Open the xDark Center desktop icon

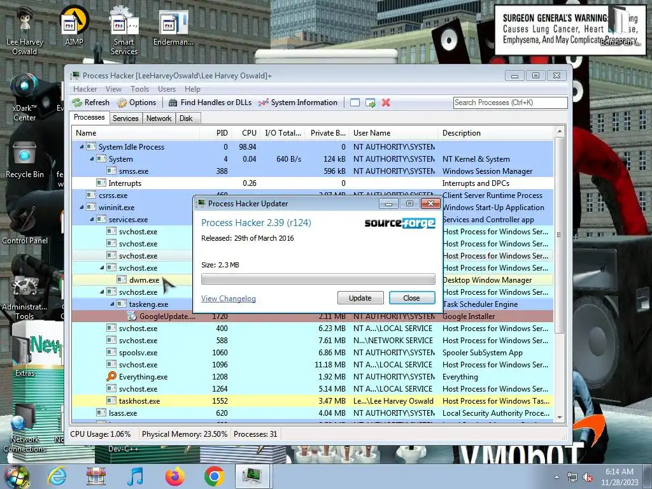pos(25,97)
